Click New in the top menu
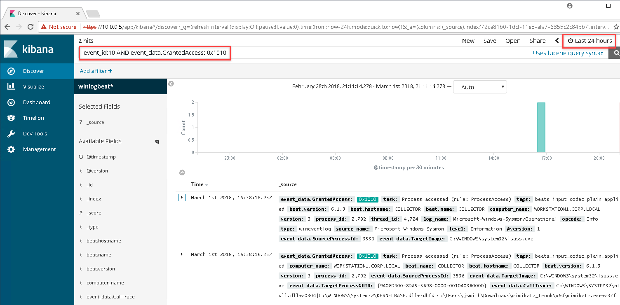Viewport: 620px width, 305px height. point(468,41)
